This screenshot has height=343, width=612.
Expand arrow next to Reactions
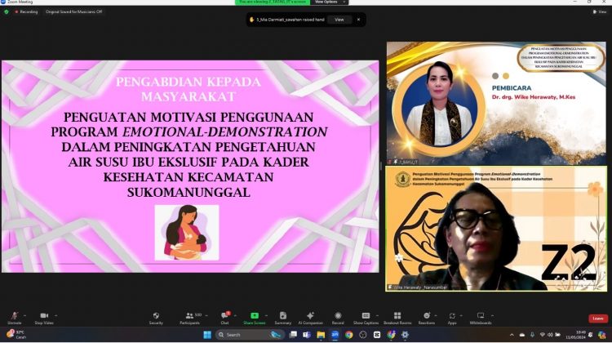[x=436, y=316]
